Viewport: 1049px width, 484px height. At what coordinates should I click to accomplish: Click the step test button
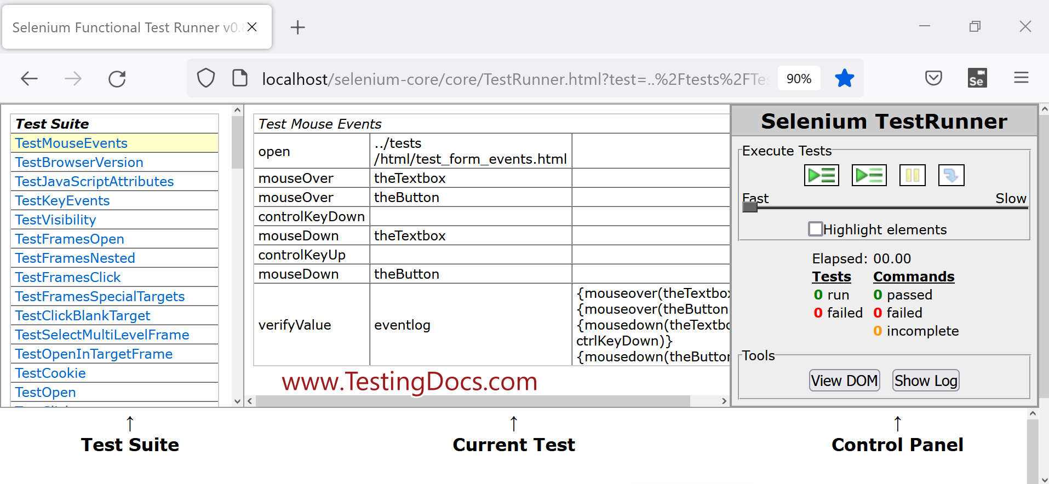coord(951,176)
